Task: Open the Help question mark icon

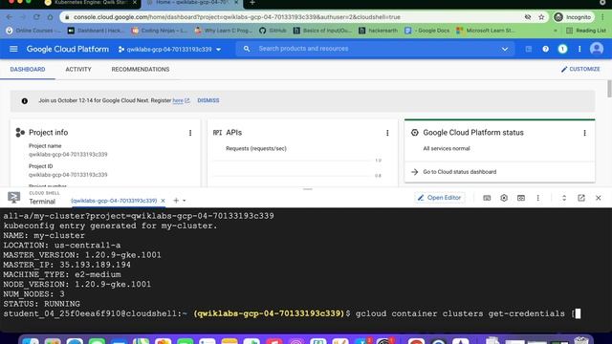Action: [546, 49]
